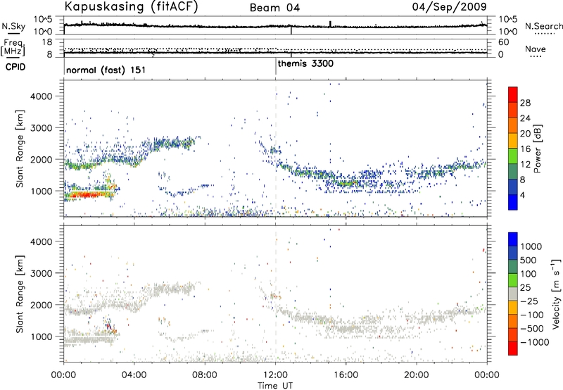
Task: Click the noise spike near 15:00 in N.Sky panel
Action: point(330,24)
